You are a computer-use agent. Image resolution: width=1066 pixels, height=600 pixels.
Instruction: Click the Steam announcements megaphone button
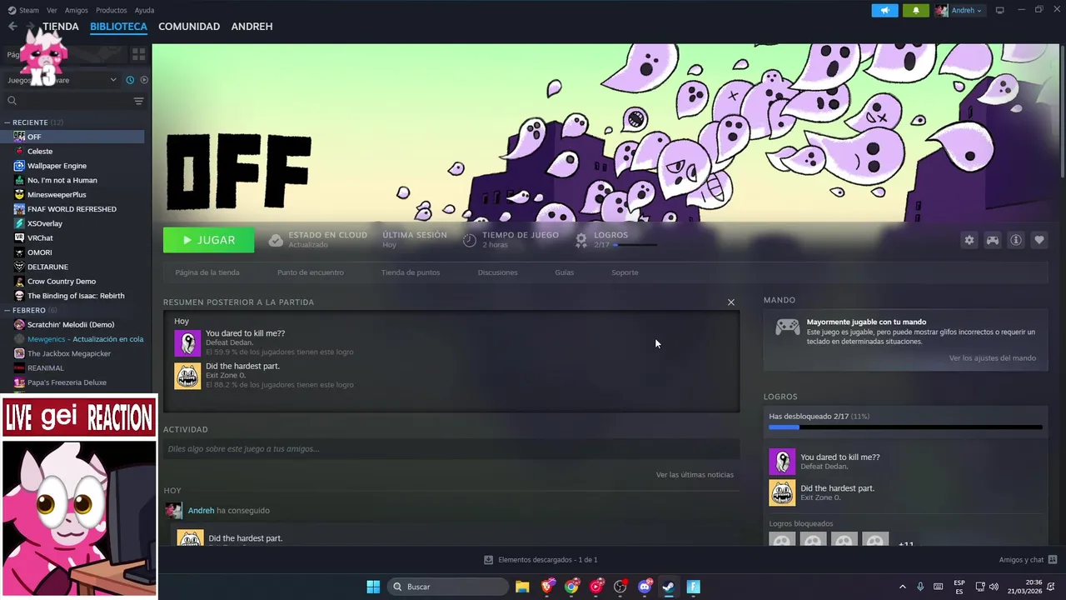tap(884, 10)
